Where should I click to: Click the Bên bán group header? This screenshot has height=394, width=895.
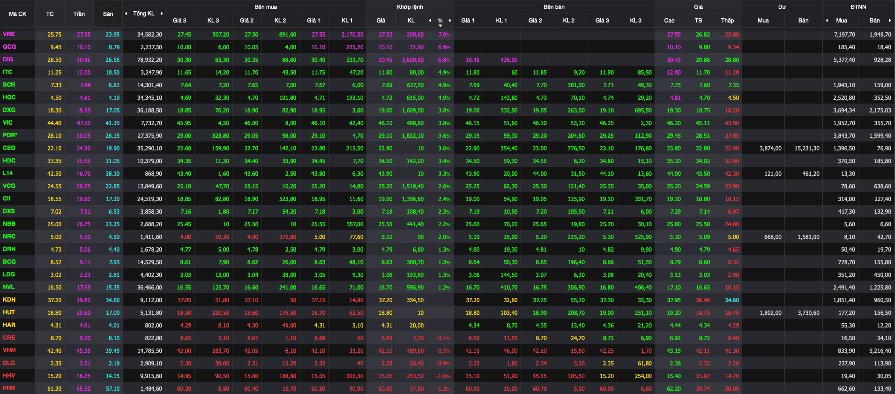click(x=554, y=7)
